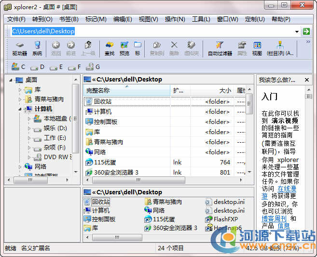Collapse the 桌面 tree node
This screenshot has width=317, height=257.
(x=11, y=80)
